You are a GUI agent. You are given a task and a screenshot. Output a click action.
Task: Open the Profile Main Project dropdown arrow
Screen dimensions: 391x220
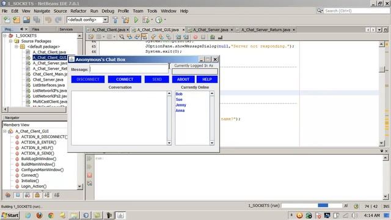click(165, 20)
